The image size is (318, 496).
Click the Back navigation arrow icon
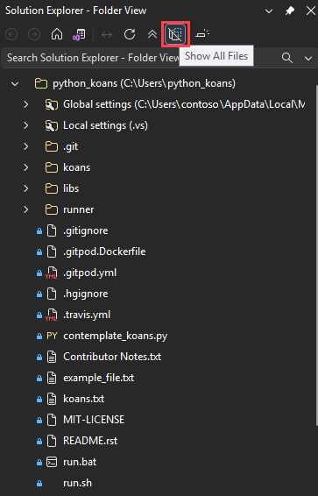(x=11, y=34)
